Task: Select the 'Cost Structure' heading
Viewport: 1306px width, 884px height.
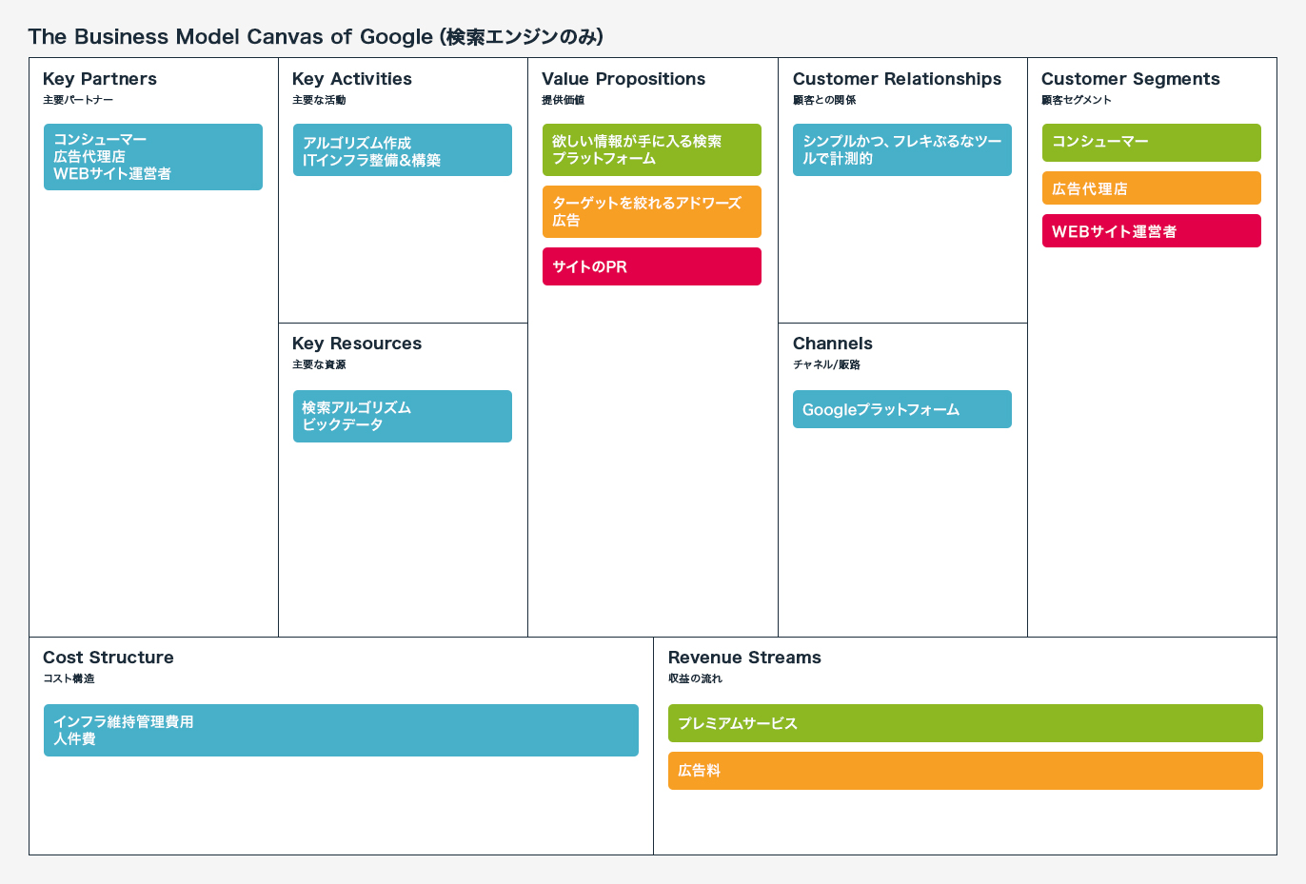Action: coord(109,658)
